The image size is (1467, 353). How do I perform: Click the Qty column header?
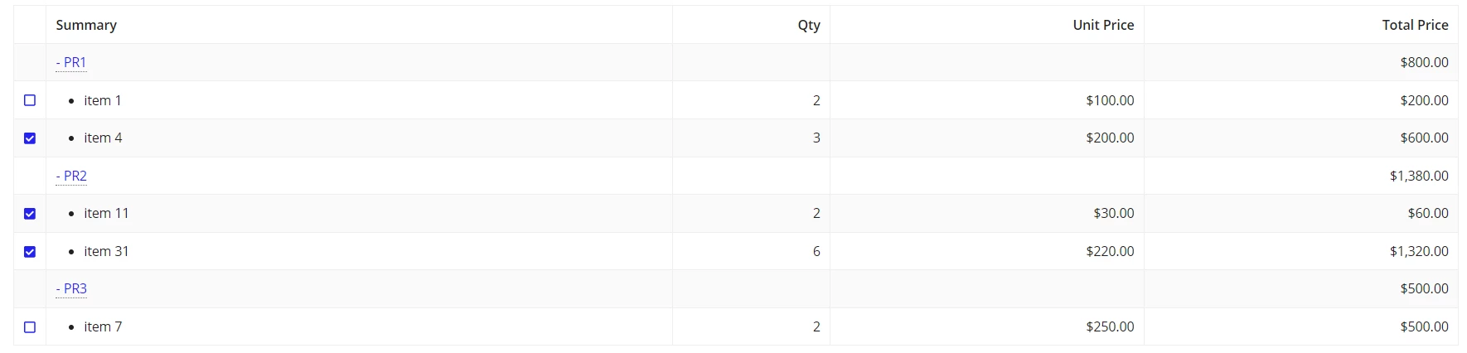tap(809, 25)
